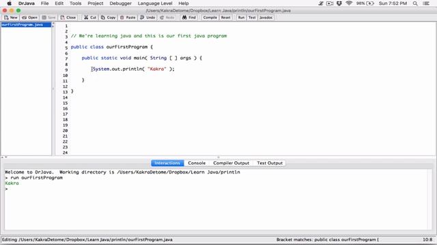This screenshot has width=437, height=245.
Task: Click the Bracket matches status text
Action: click(328, 240)
